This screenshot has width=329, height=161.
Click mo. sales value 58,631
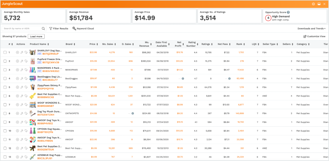(112, 96)
